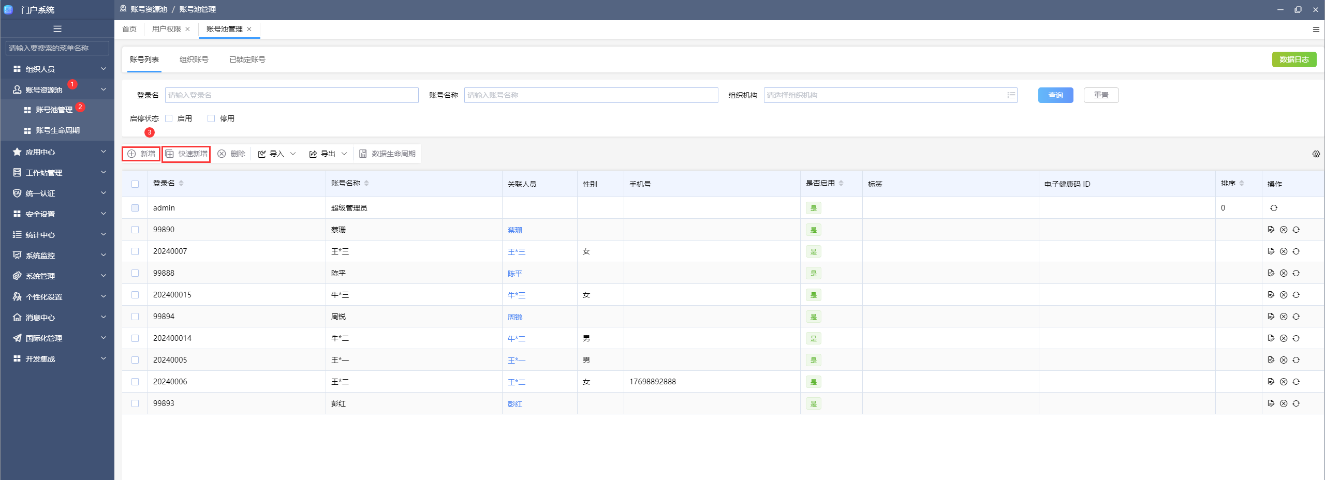The width and height of the screenshot is (1325, 480).
Task: Click the 新增 button
Action: [141, 154]
